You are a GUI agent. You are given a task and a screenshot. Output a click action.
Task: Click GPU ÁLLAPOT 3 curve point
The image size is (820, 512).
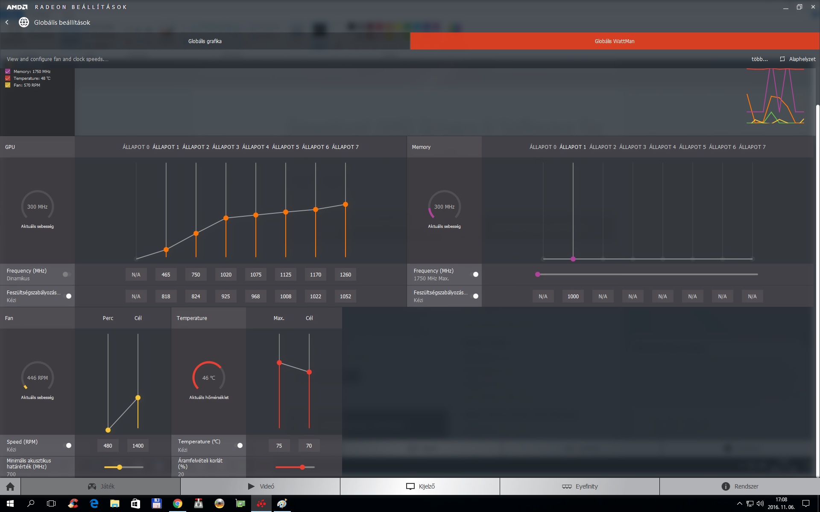pyautogui.click(x=226, y=218)
